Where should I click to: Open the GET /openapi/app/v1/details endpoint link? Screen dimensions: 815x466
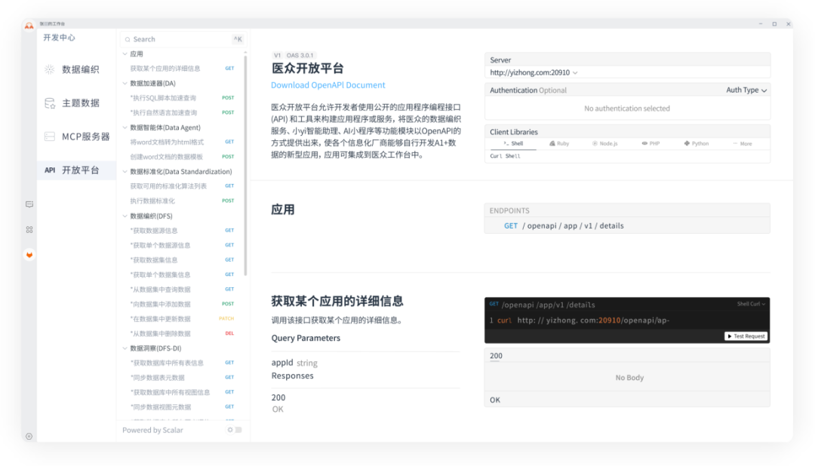coord(564,226)
